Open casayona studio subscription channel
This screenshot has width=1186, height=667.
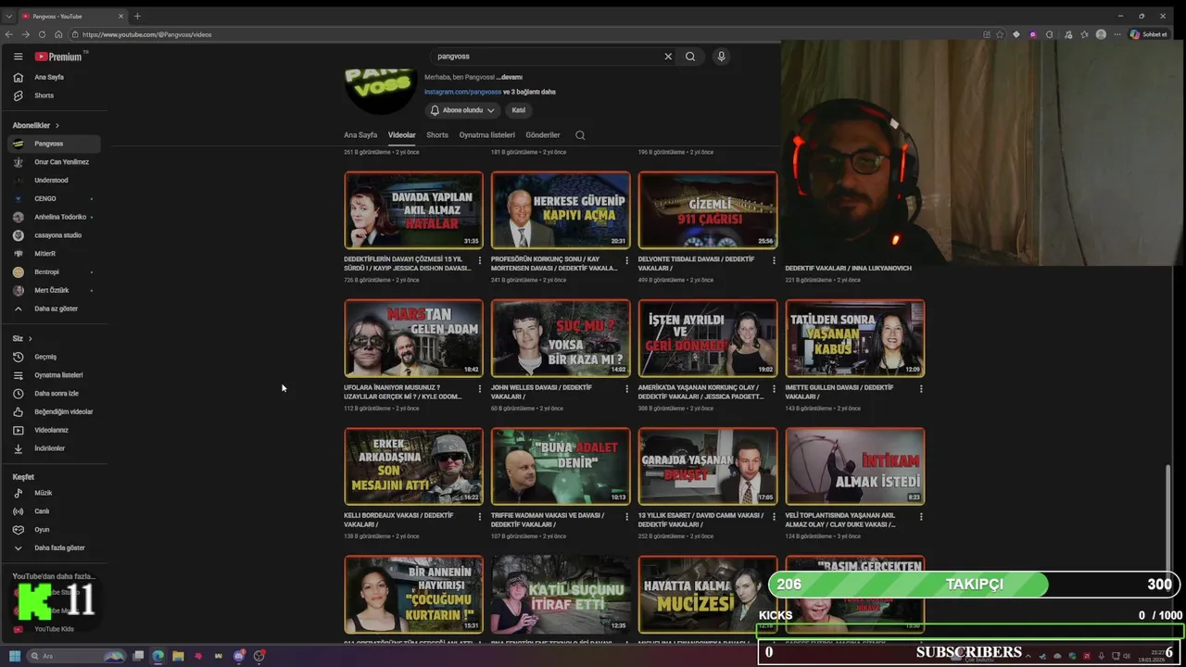(x=54, y=235)
